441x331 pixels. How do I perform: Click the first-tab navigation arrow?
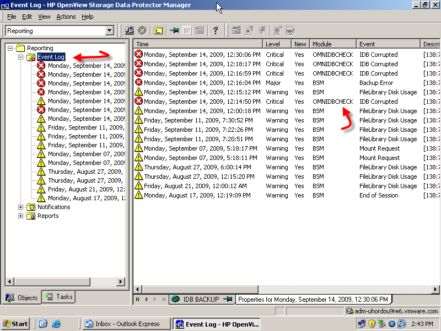tap(137, 299)
